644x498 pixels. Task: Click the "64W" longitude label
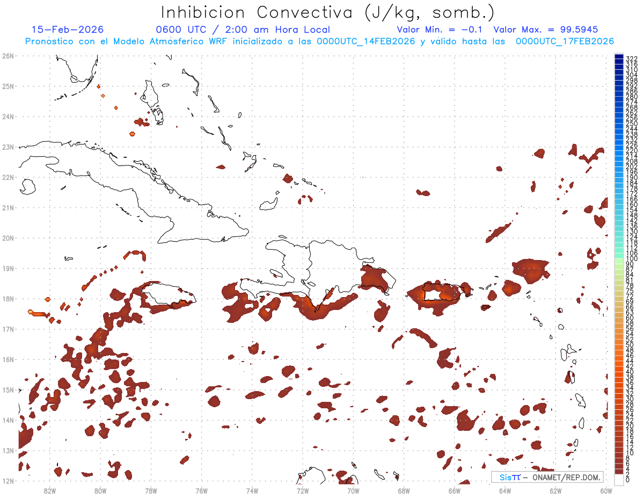click(505, 490)
